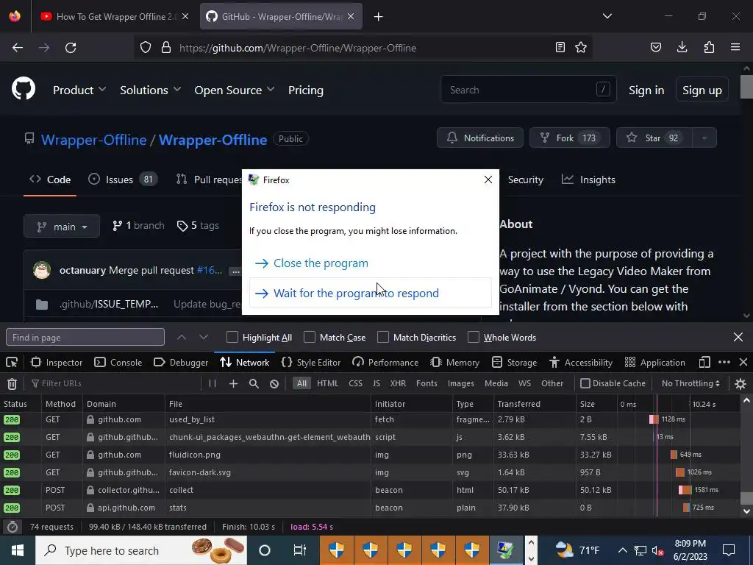
Task: Show hidden system tray icons chevron
Action: [622, 550]
